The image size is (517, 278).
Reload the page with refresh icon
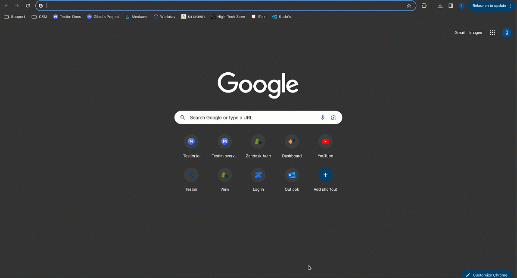pos(28,6)
